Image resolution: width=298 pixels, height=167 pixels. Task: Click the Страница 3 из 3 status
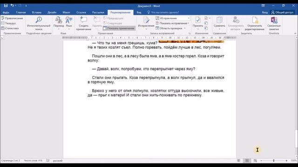[x=10, y=161]
